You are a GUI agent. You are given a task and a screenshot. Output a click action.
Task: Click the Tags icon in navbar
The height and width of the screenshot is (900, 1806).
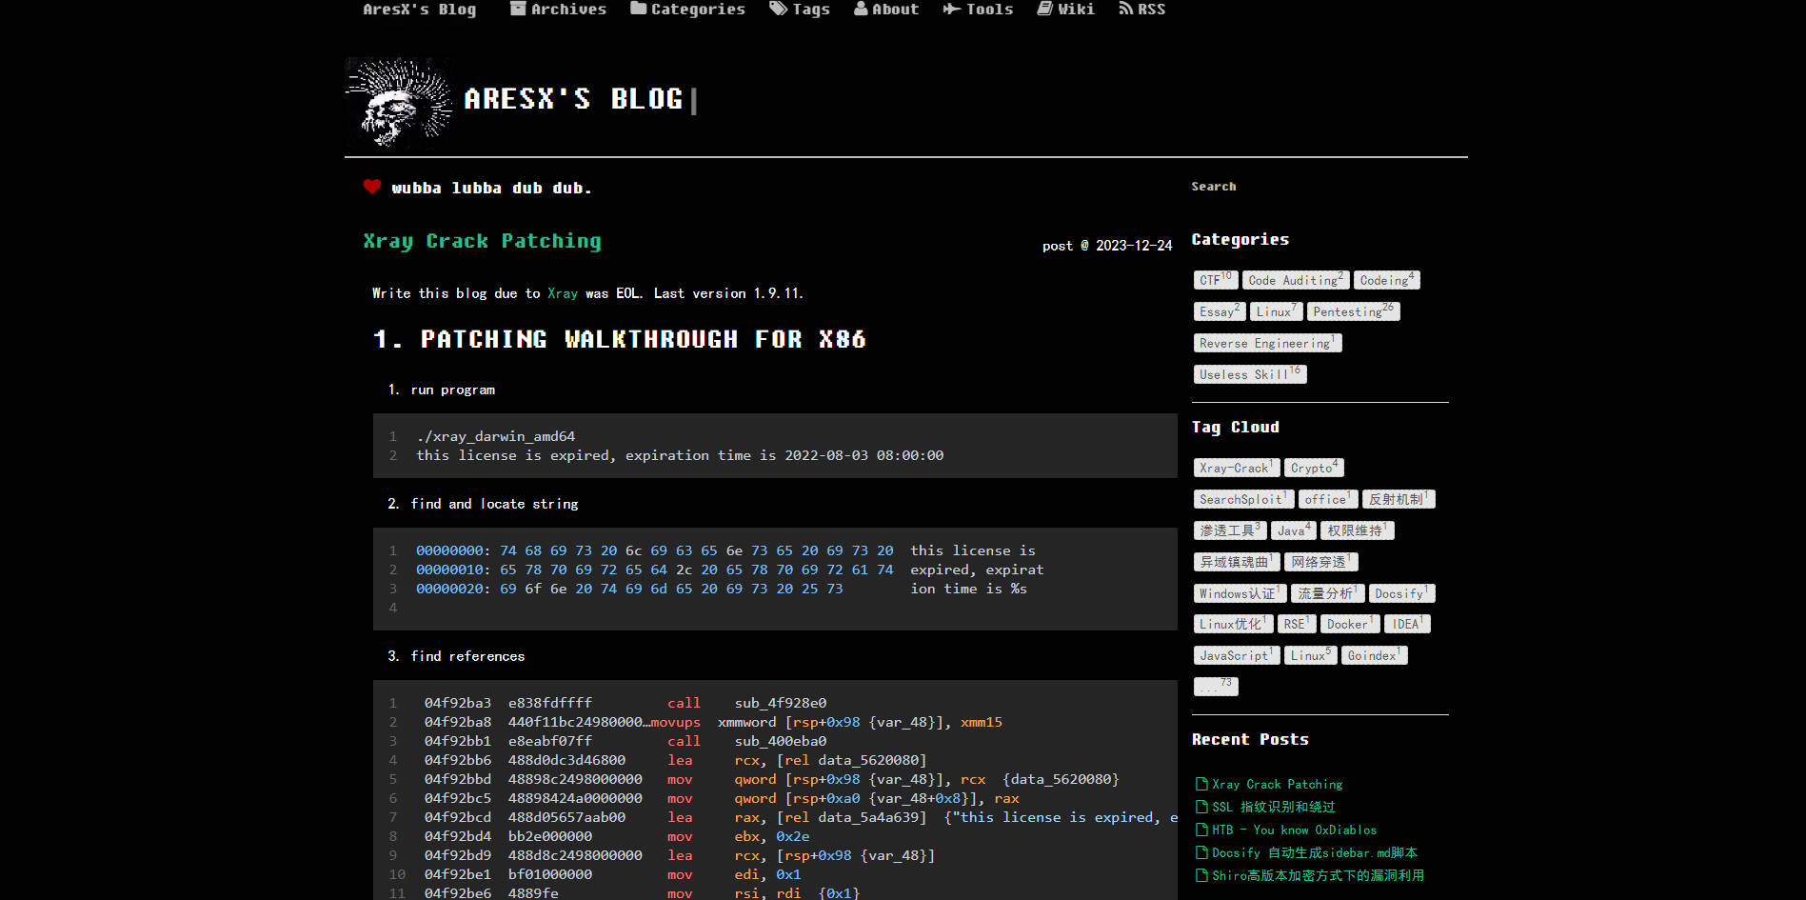point(778,9)
